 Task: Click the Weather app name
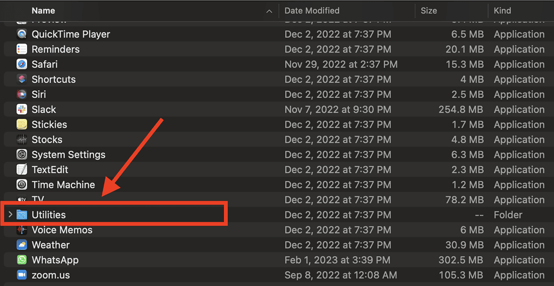50,245
